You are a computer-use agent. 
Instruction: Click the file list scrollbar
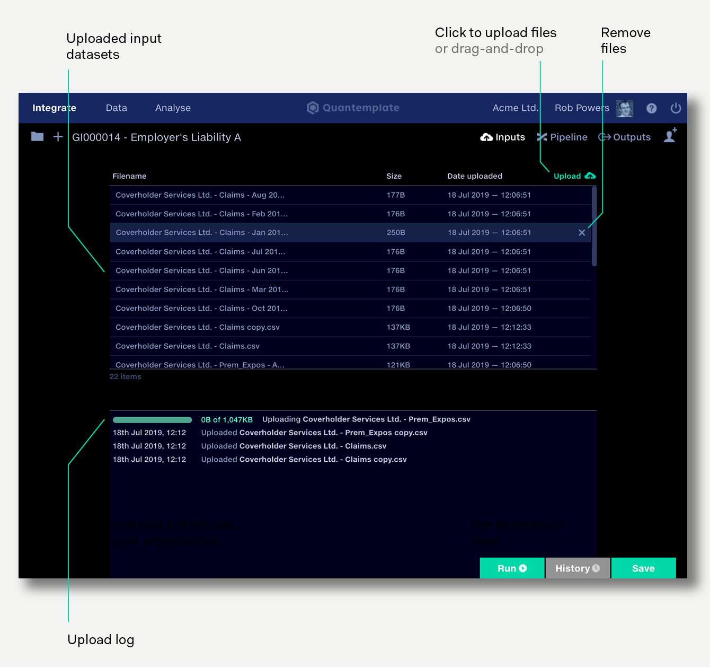coord(594,226)
